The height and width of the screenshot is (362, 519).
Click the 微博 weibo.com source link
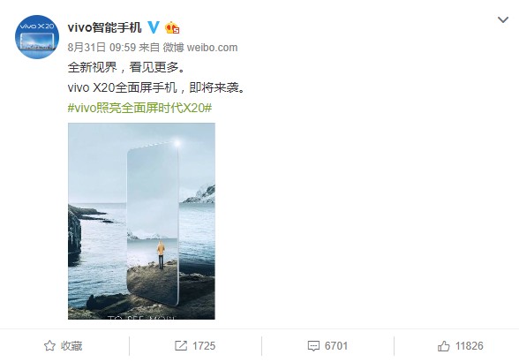click(x=199, y=48)
